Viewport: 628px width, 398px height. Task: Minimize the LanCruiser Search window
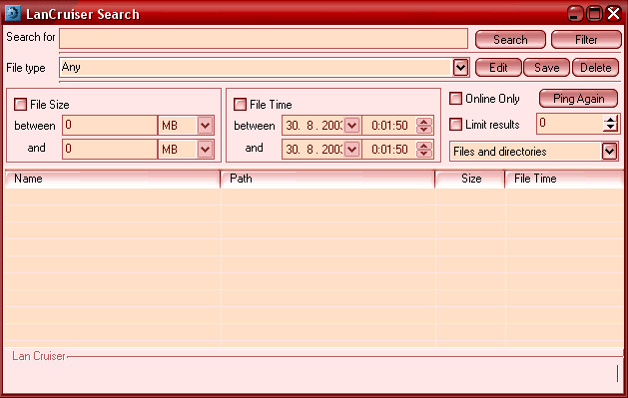575,14
